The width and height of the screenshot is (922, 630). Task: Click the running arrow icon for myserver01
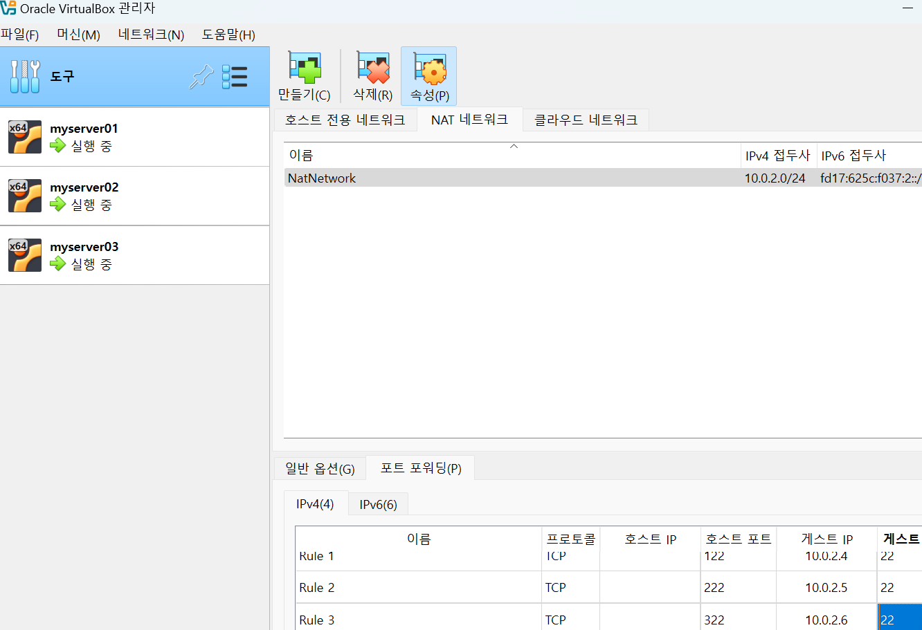click(58, 146)
